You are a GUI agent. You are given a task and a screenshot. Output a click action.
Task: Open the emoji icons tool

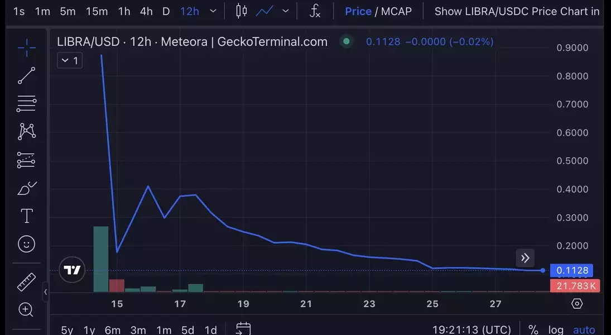click(x=26, y=244)
